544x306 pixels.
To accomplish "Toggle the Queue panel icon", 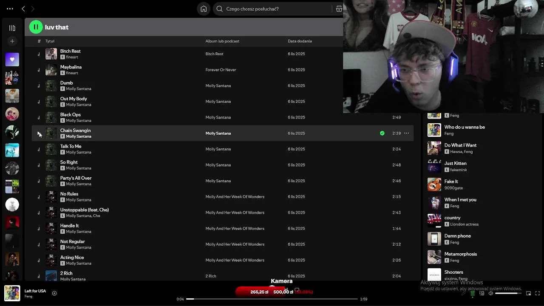I will (473, 293).
